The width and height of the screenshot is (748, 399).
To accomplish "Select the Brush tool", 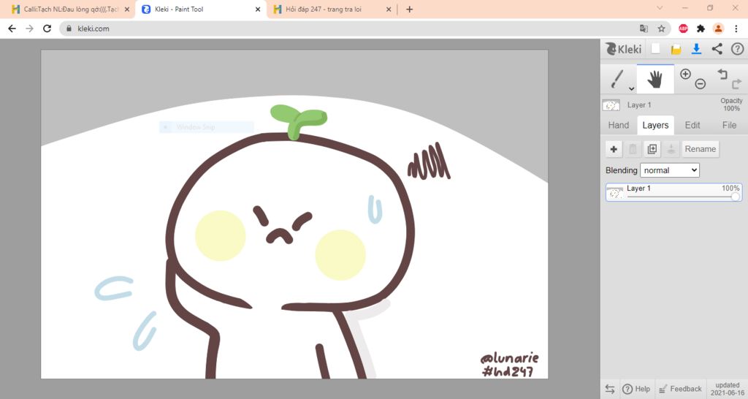I will coord(617,79).
